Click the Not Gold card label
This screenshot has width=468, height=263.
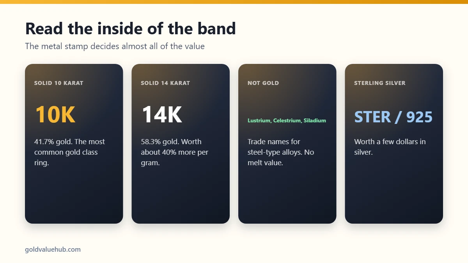(263, 83)
